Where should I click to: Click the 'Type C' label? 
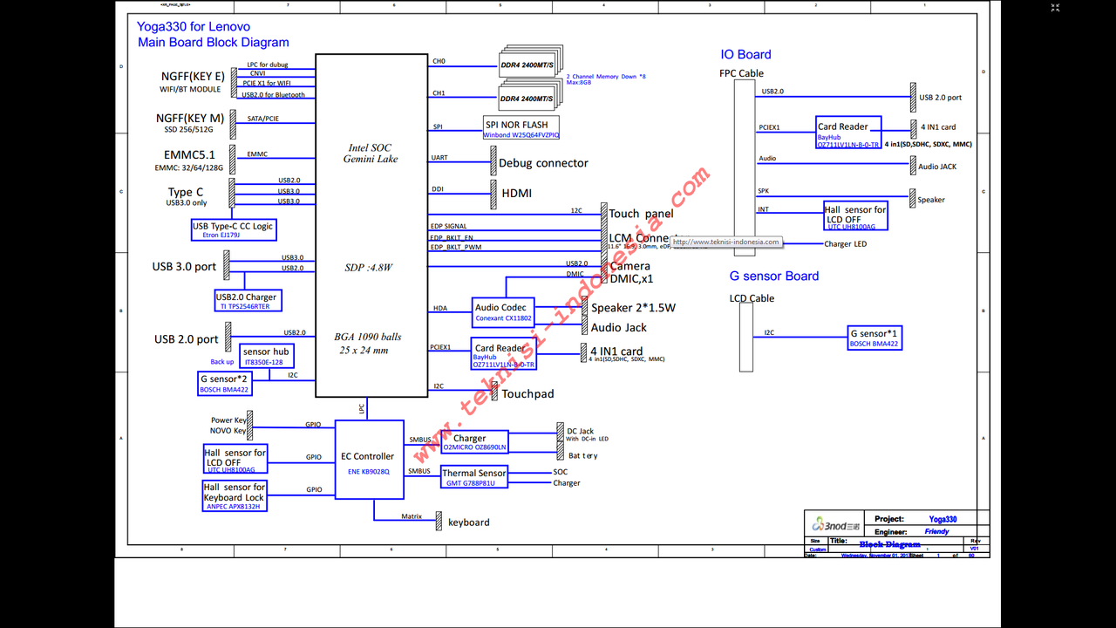click(186, 192)
